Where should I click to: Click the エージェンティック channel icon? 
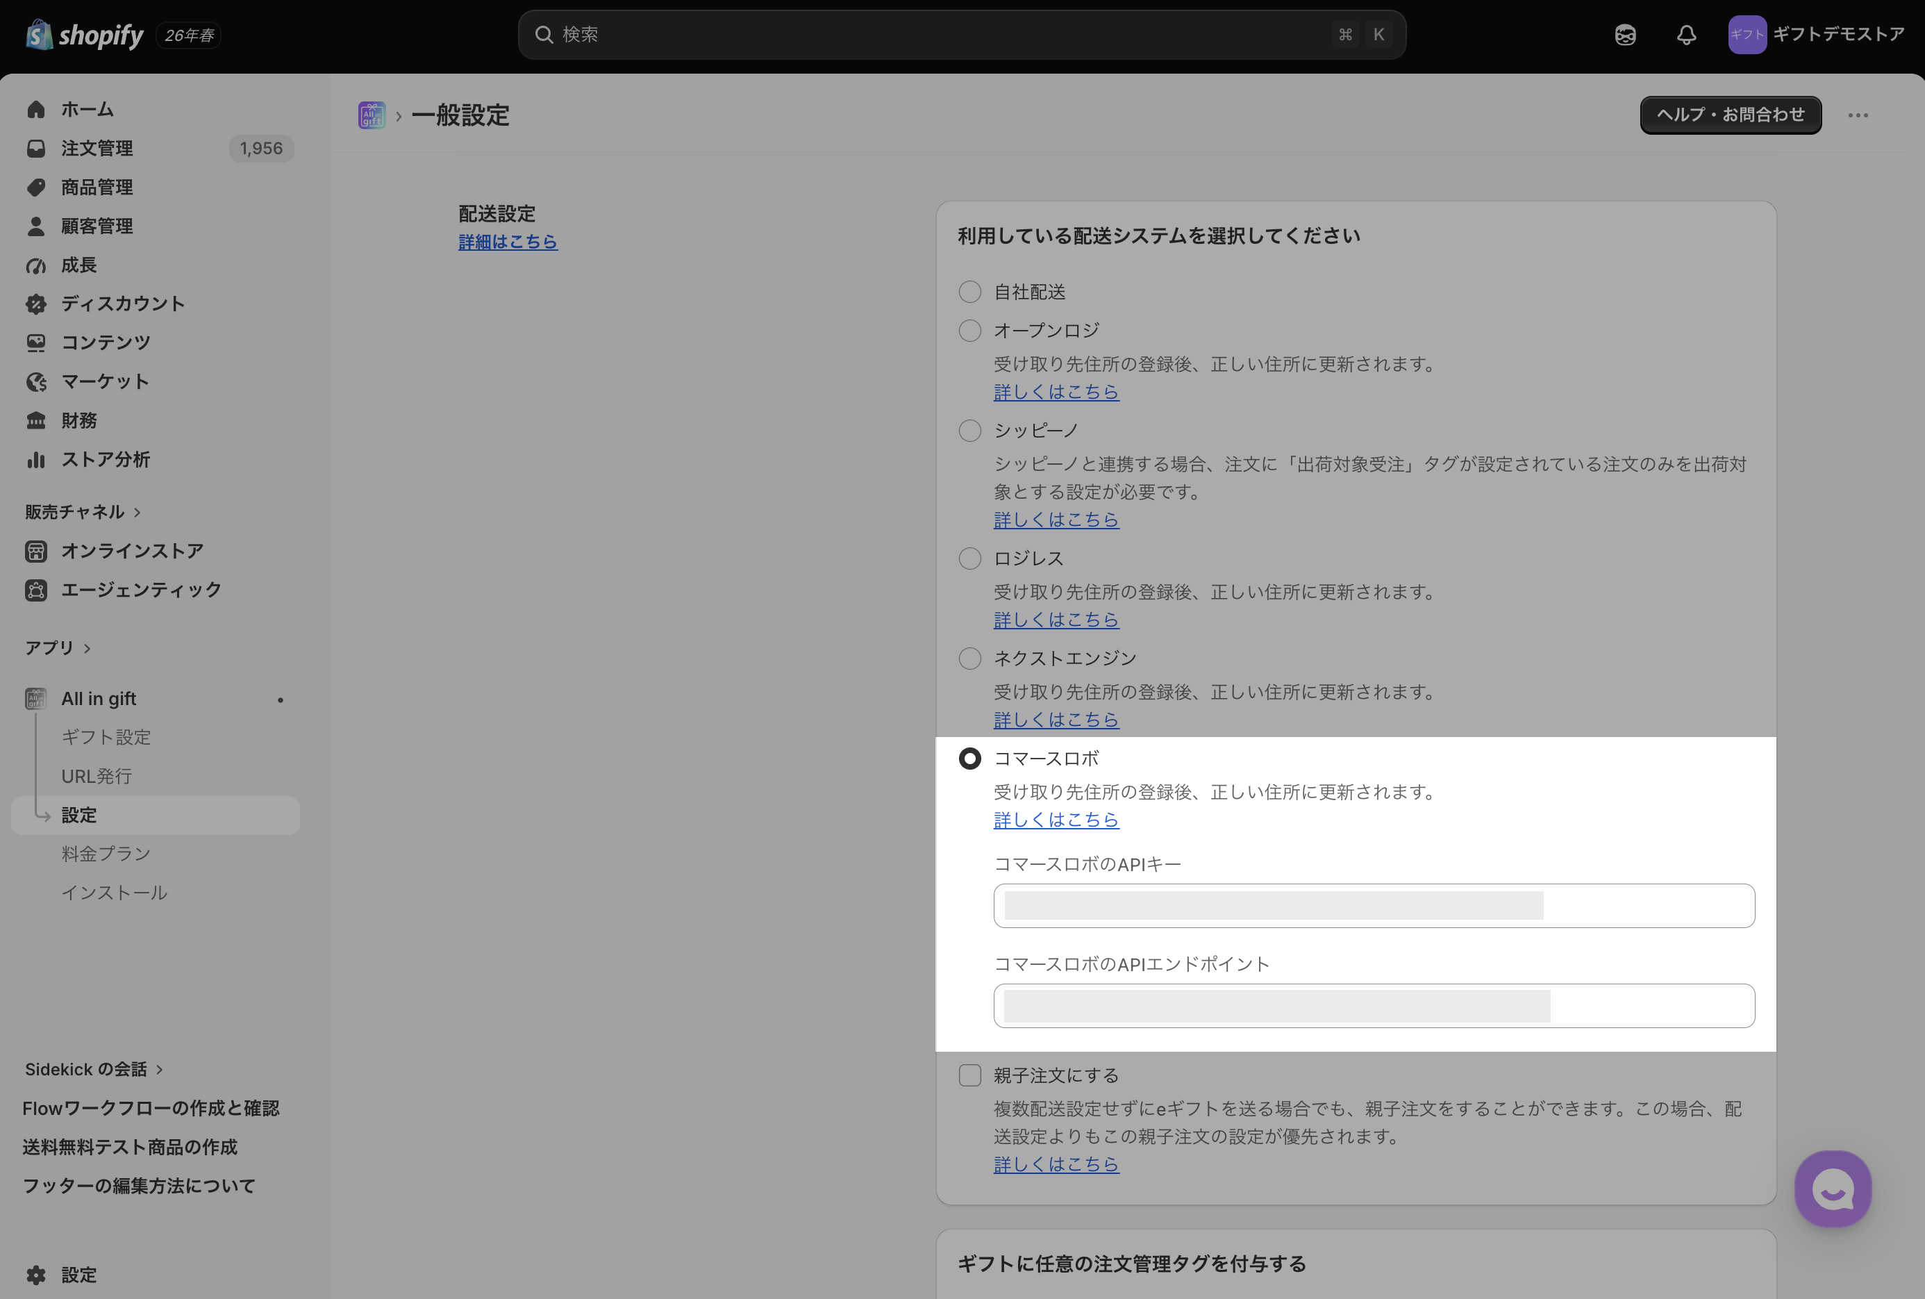pyautogui.click(x=35, y=590)
